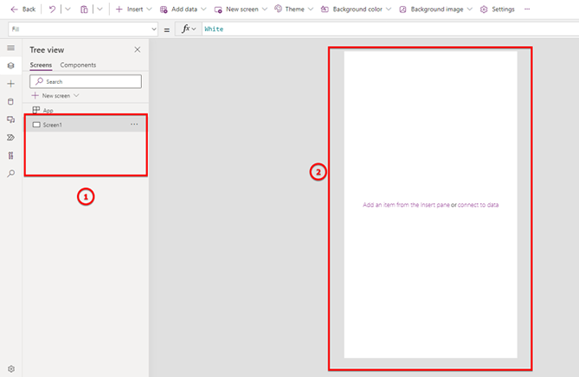The width and height of the screenshot is (579, 377).
Task: Open the Variables tools icon in the sidebar
Action: (11, 156)
